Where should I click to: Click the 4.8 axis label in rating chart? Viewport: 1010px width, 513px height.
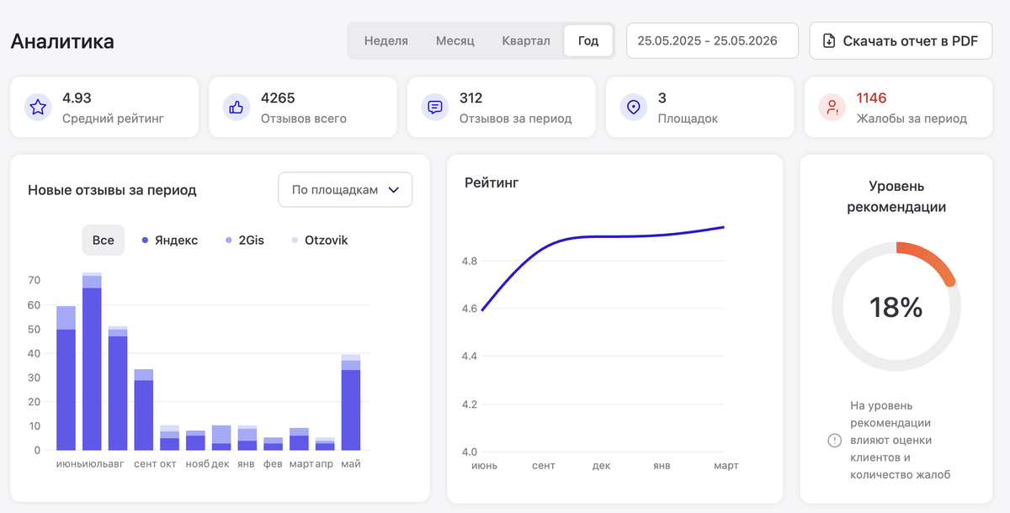click(x=469, y=262)
